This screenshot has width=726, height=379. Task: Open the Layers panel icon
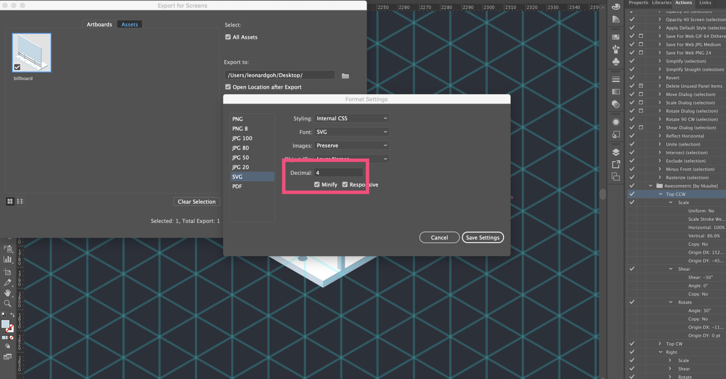click(616, 152)
